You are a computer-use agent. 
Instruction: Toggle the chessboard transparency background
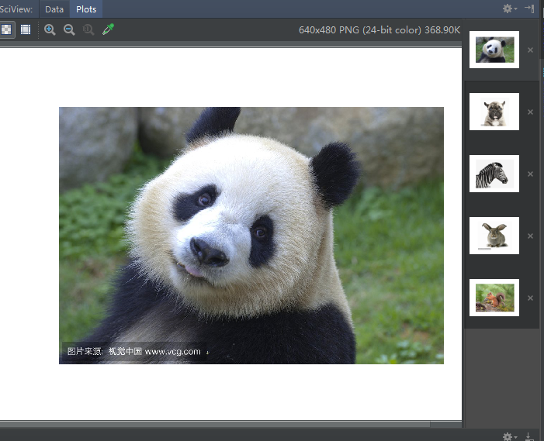(6, 29)
